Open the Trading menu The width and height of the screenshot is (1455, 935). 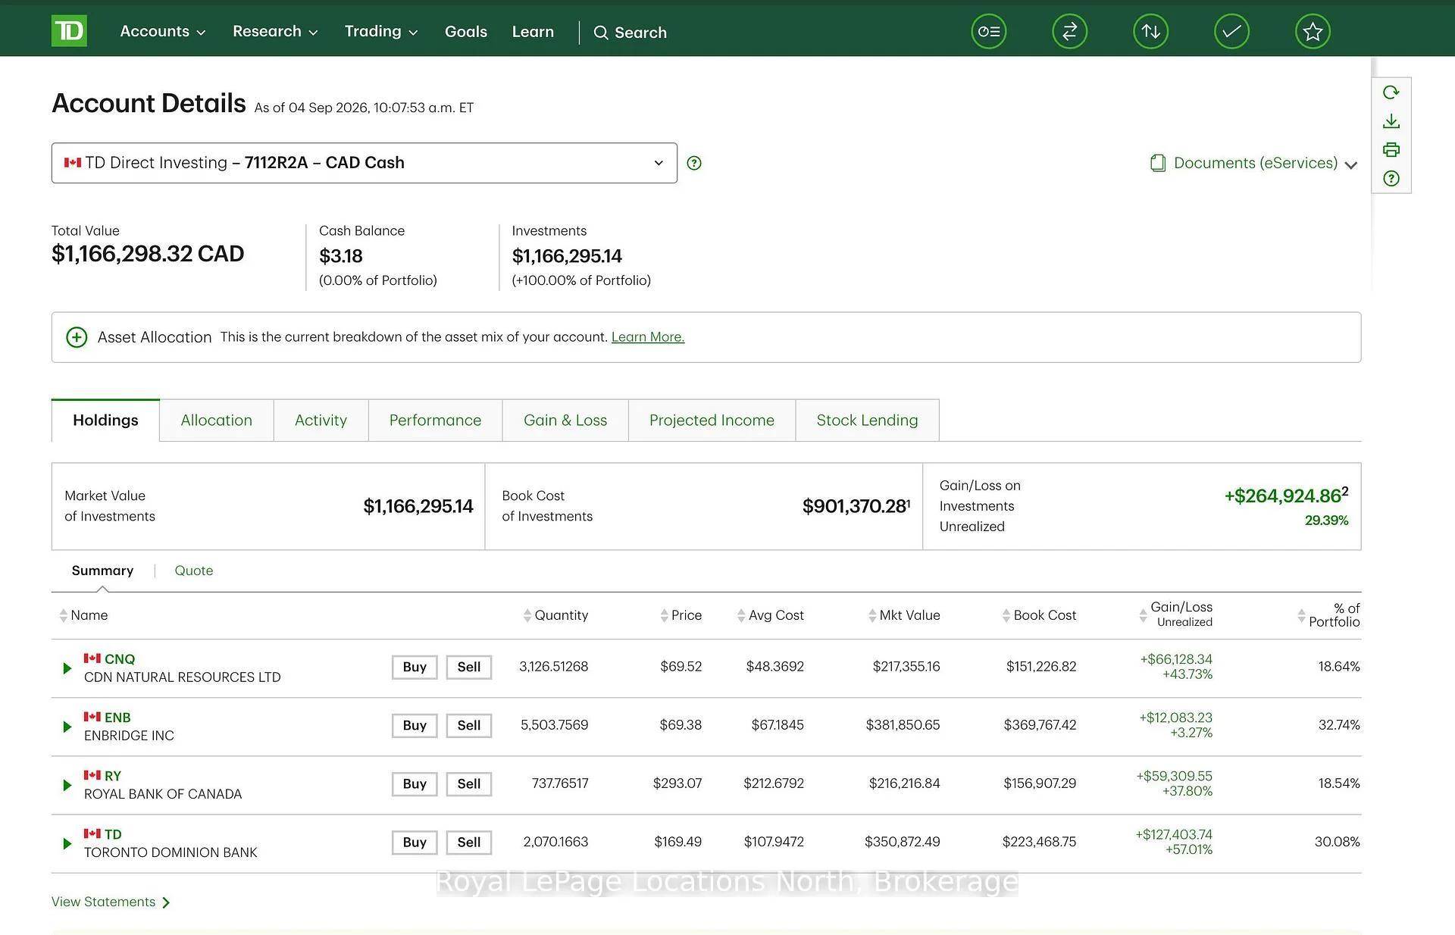[381, 32]
